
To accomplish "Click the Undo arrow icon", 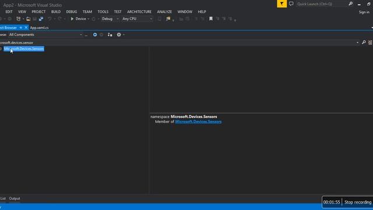I will 50,19.
